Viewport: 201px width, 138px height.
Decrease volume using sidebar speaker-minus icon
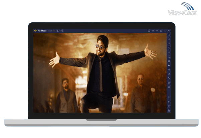[169, 44]
